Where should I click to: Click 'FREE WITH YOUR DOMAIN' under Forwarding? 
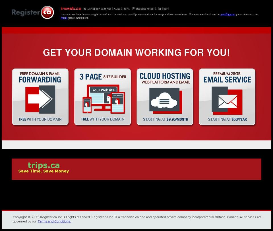coord(40,119)
